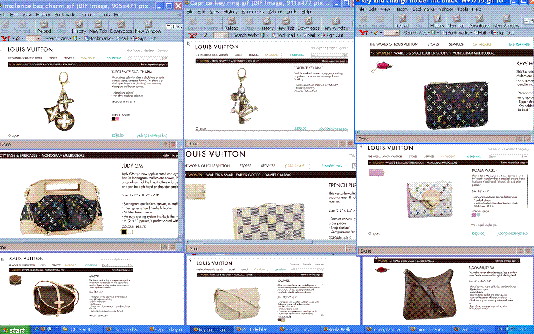The width and height of the screenshot is (534, 334).
Task: Click New Window in the key and change holder window
Action: 506,21
